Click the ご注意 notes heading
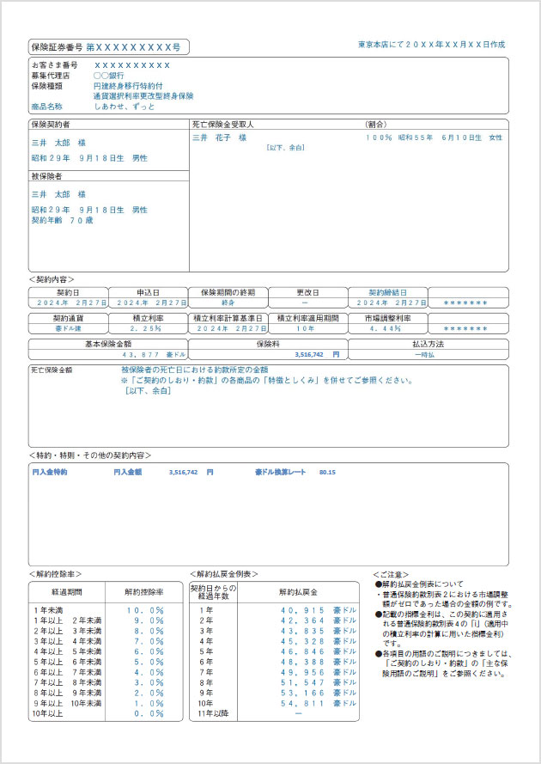This screenshot has width=541, height=764. pyautogui.click(x=392, y=573)
